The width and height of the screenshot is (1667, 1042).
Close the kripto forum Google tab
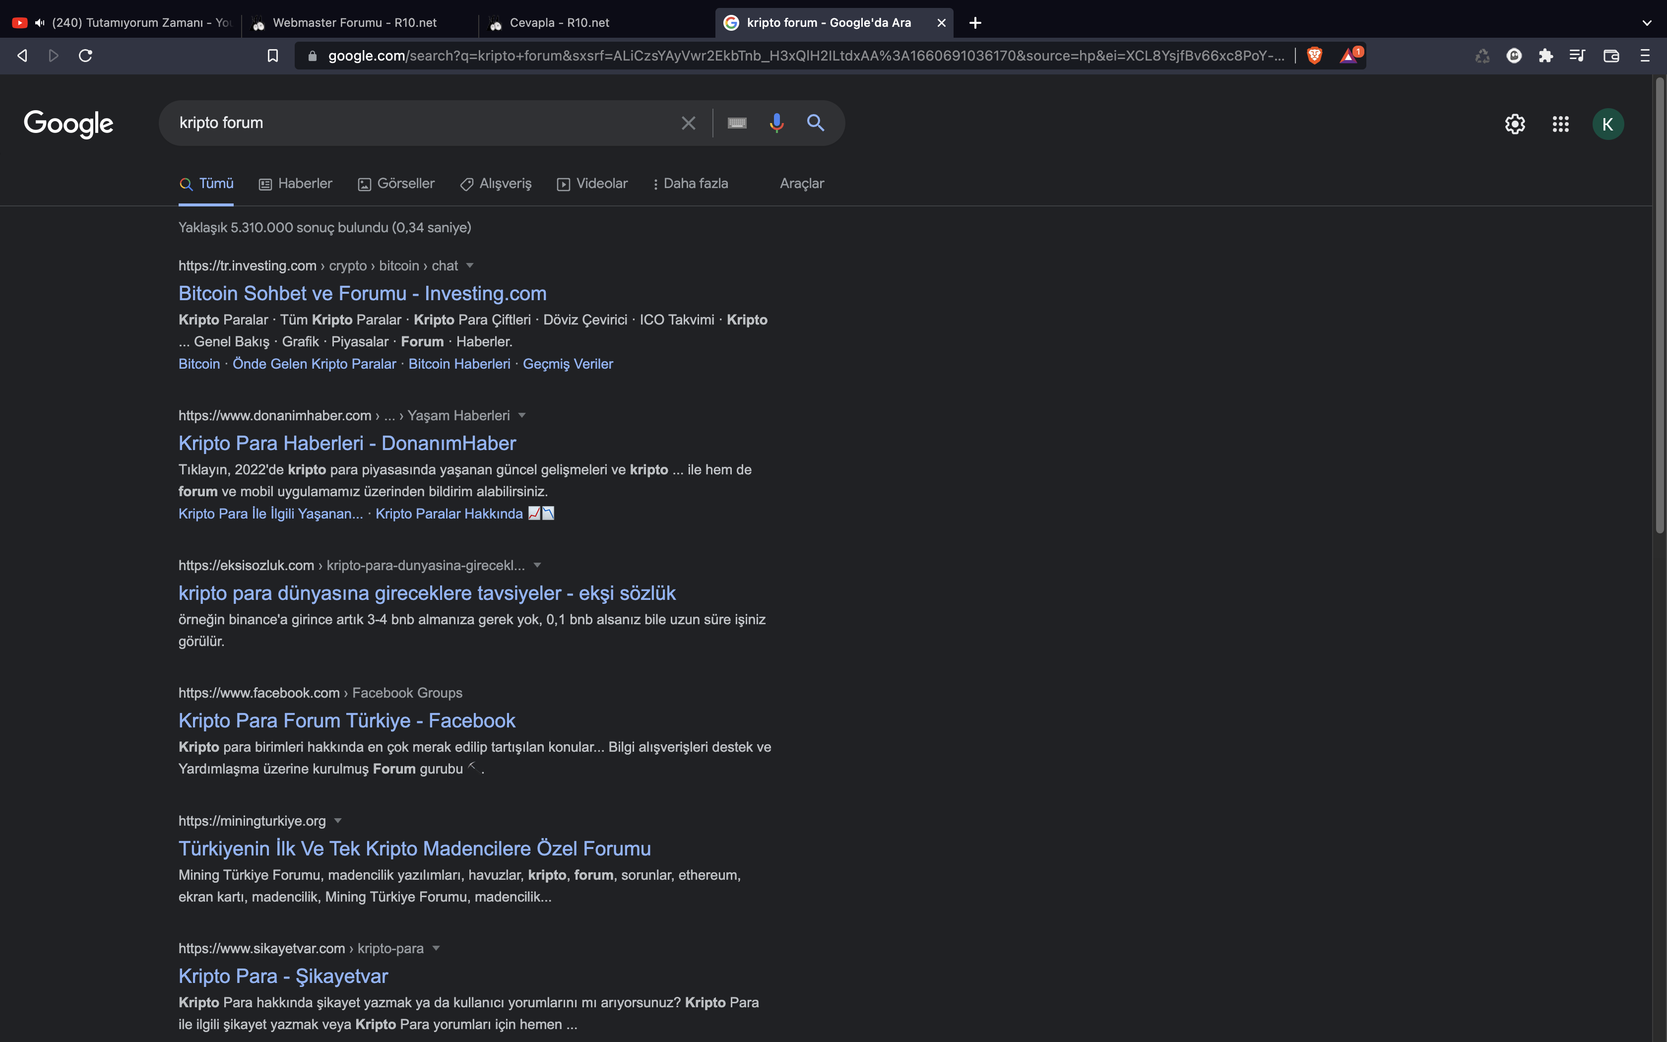pyautogui.click(x=941, y=23)
